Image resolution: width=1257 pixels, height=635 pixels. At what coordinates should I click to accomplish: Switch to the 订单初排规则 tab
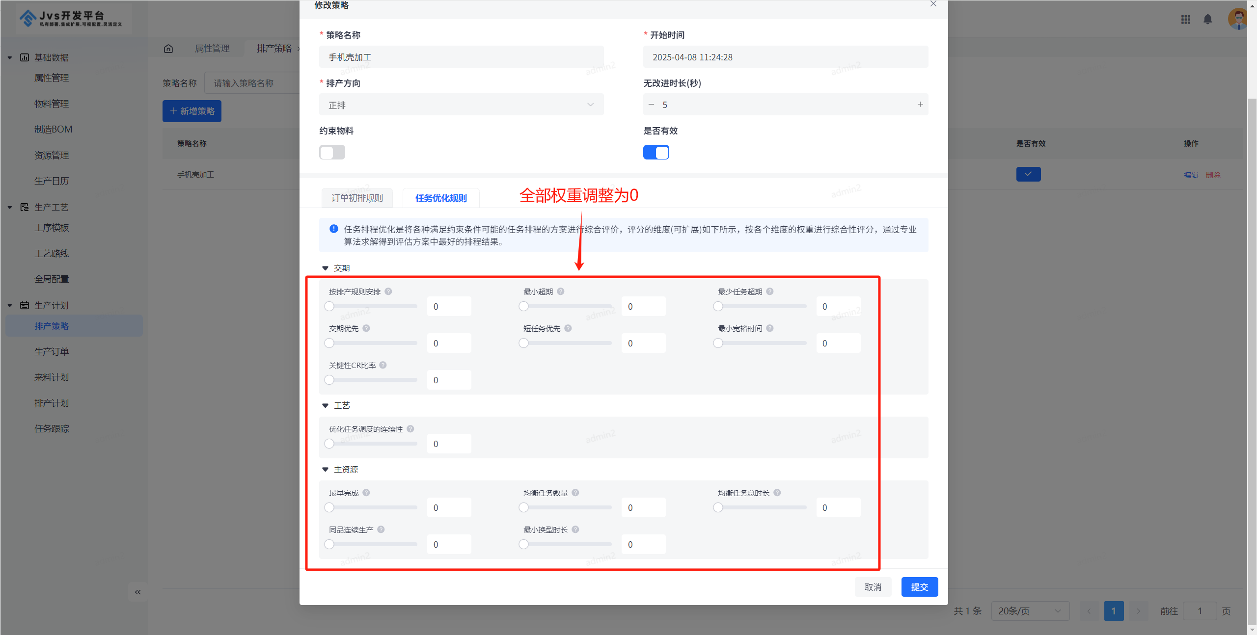coord(356,198)
